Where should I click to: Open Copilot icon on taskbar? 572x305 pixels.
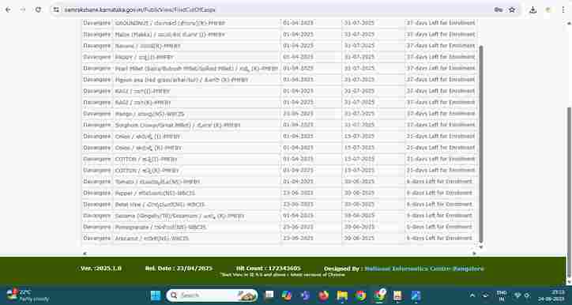287,296
